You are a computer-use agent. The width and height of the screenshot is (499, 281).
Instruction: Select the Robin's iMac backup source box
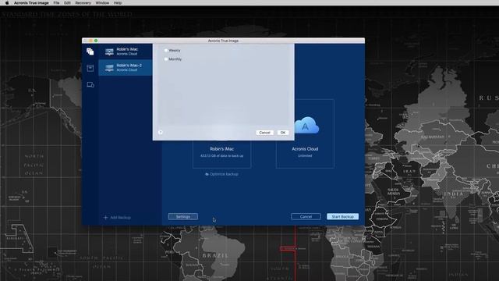point(221,154)
